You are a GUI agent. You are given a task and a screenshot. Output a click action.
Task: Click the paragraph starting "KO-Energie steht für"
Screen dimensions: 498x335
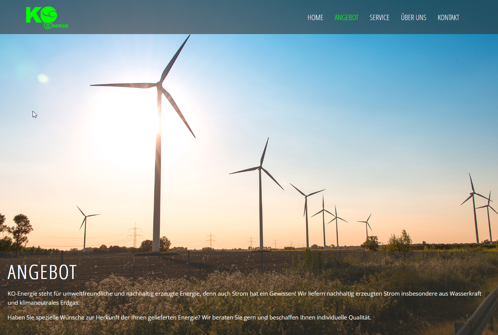(244, 298)
